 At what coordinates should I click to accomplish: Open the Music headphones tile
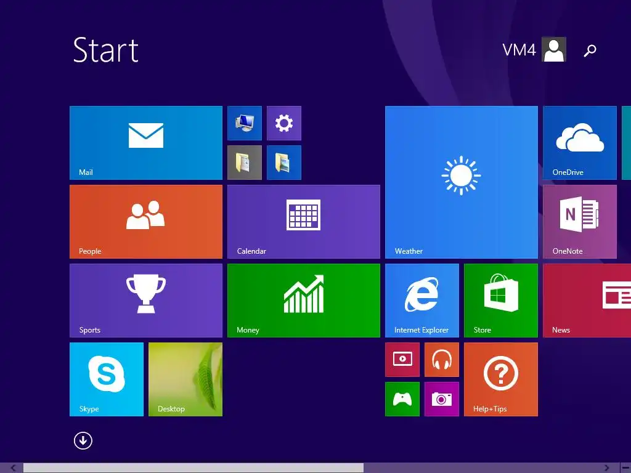(x=441, y=360)
